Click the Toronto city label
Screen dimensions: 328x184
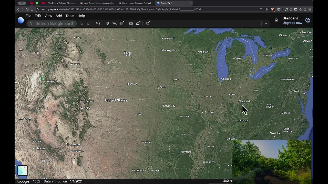tap(265, 55)
